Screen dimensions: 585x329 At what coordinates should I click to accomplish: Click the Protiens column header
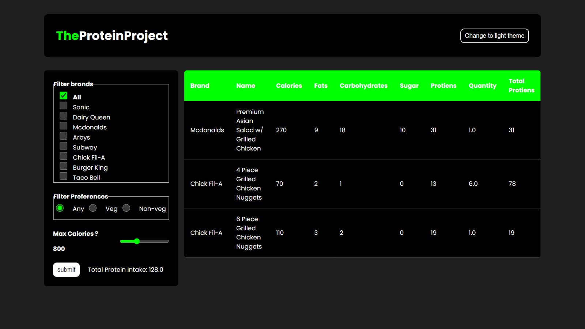[444, 86]
